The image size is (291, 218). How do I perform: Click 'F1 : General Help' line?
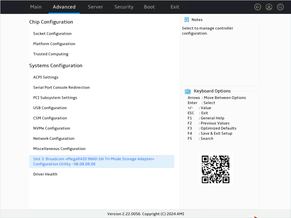point(206,118)
